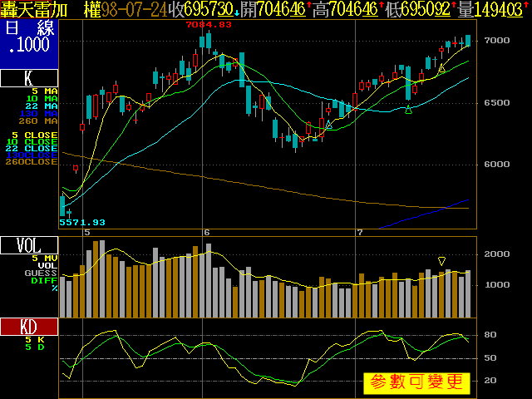Click the stock name 轟天雷加 in header
Viewport: 532px width, 399px height.
(x=34, y=9)
